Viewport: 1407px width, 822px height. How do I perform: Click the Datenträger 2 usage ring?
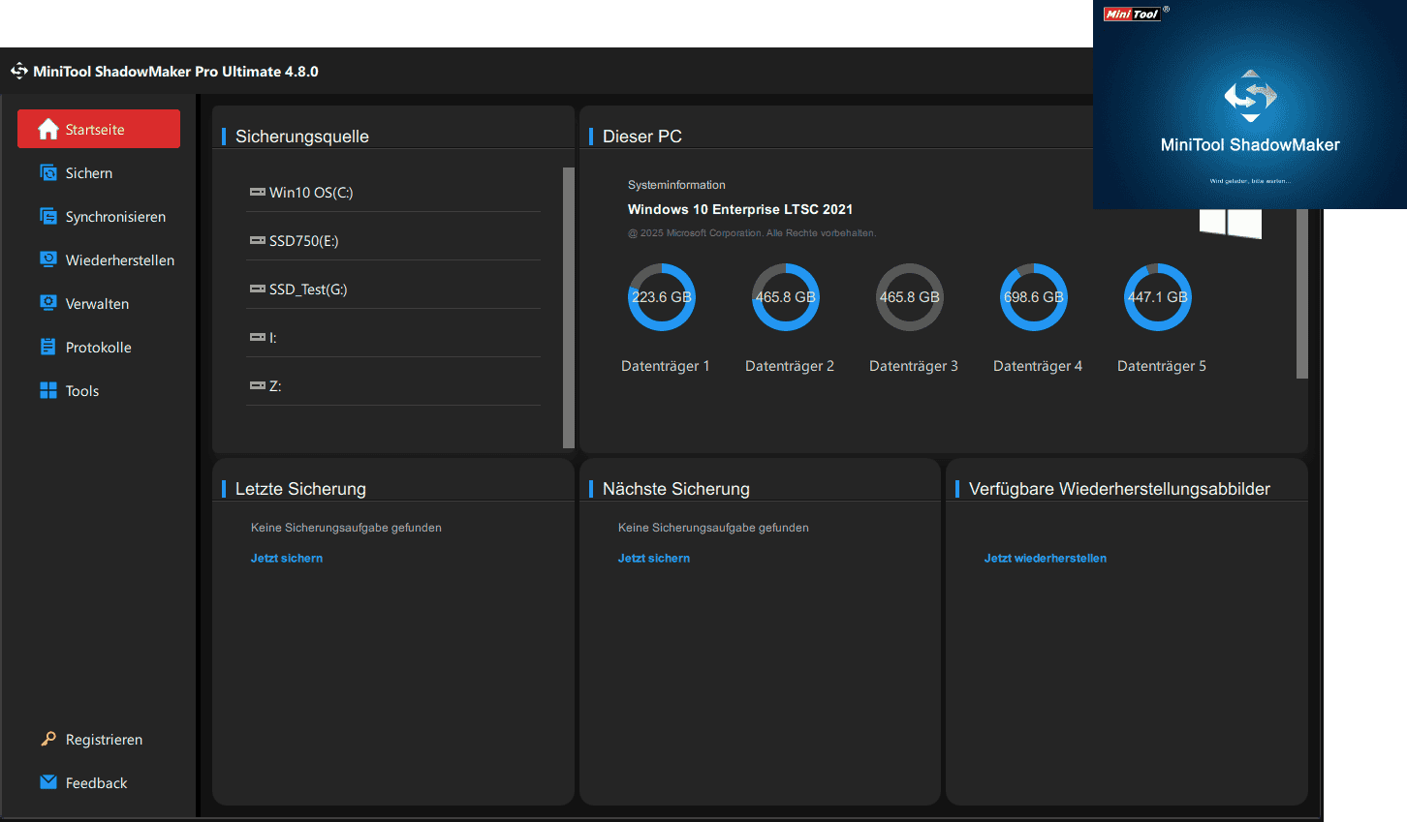pyautogui.click(x=786, y=297)
